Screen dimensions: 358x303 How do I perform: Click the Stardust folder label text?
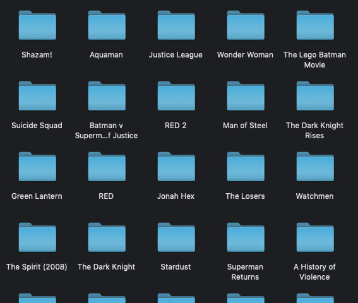(176, 267)
